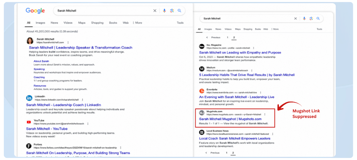Open options menu beside LinkedIn URL

[82, 100]
